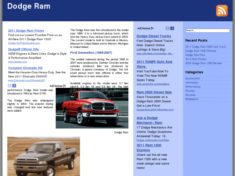Viewport: 235px width, 176px height.
Task: Select the Pictures category
Action: 190,91
